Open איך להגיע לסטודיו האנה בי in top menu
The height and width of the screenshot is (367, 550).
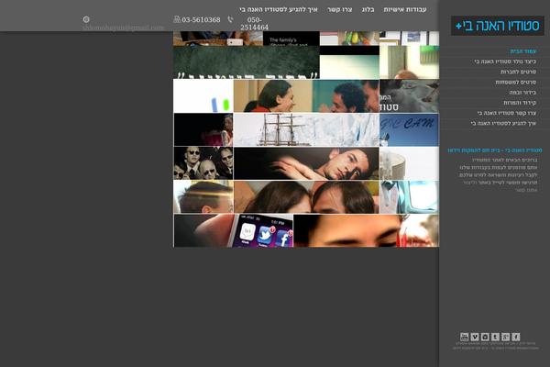click(279, 9)
